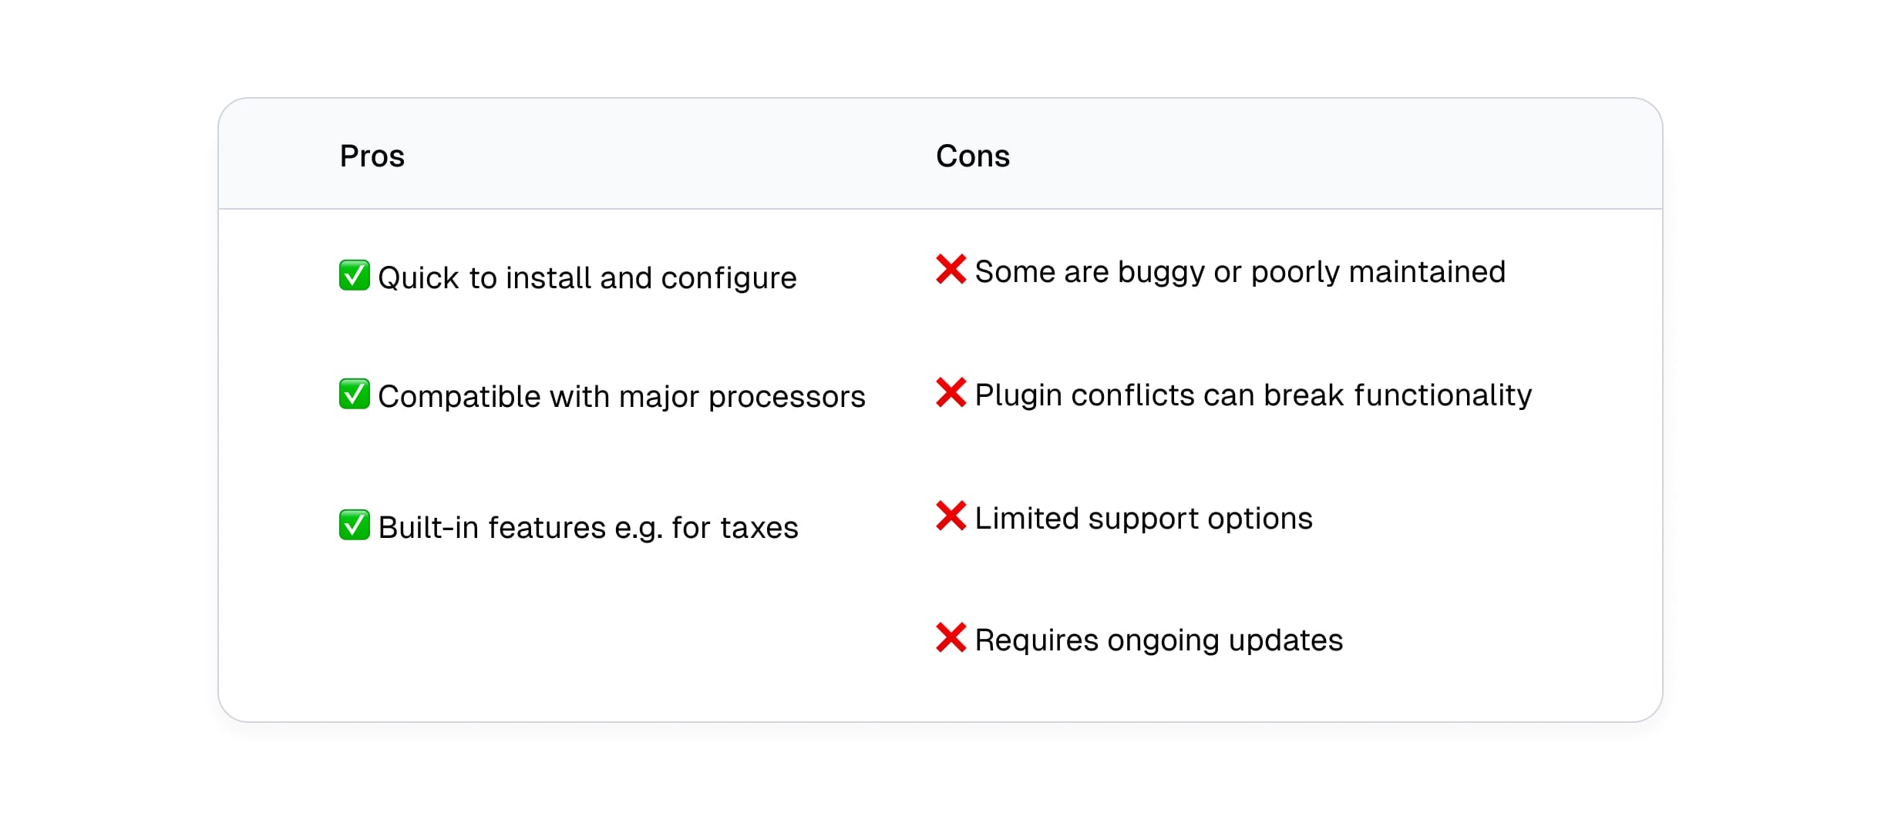Click the red X beside Limited support options
The height and width of the screenshot is (820, 1881).
coord(951,516)
